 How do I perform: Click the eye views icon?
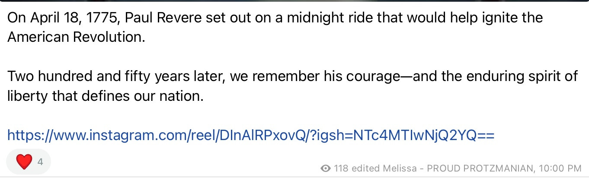[x=326, y=168]
